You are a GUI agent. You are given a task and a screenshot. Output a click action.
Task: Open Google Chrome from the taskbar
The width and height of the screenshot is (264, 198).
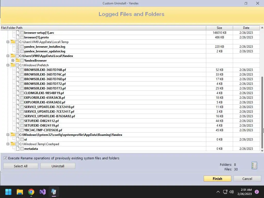coord(31,192)
